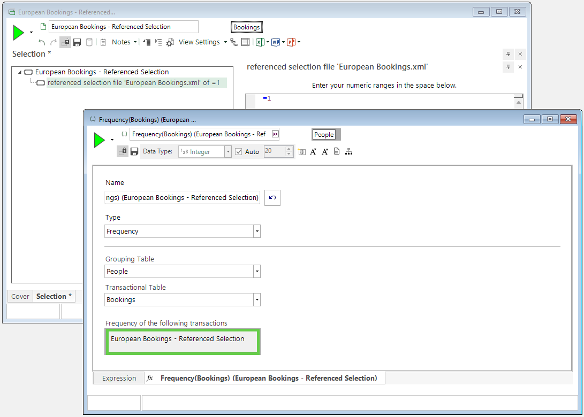Click the tree hierarchy view icon
Screen dimensions: 584x417
pos(234,42)
